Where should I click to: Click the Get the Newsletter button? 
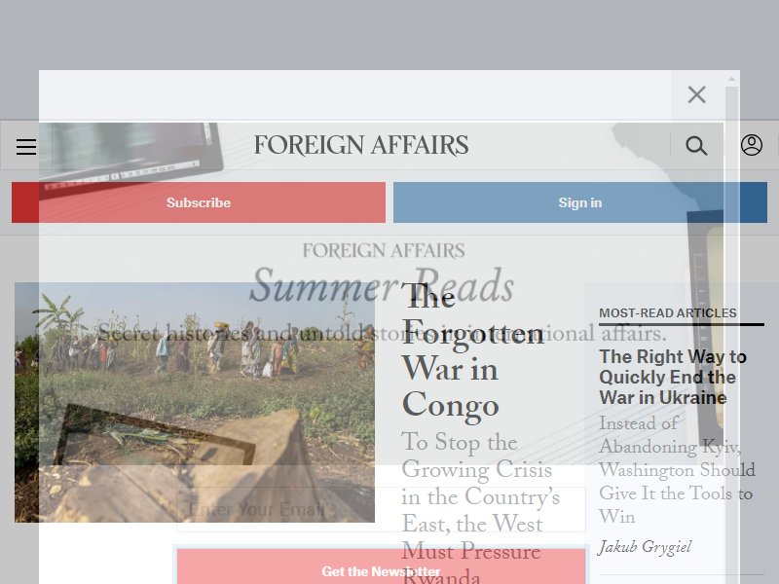coord(381,566)
